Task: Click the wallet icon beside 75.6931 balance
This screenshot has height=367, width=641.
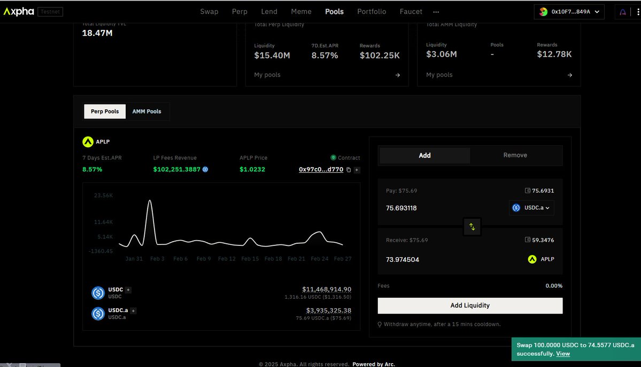Action: point(527,190)
